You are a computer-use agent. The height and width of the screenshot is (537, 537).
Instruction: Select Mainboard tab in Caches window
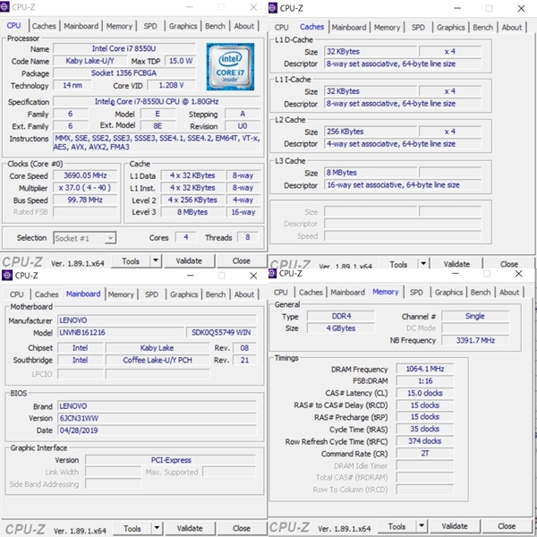click(349, 28)
